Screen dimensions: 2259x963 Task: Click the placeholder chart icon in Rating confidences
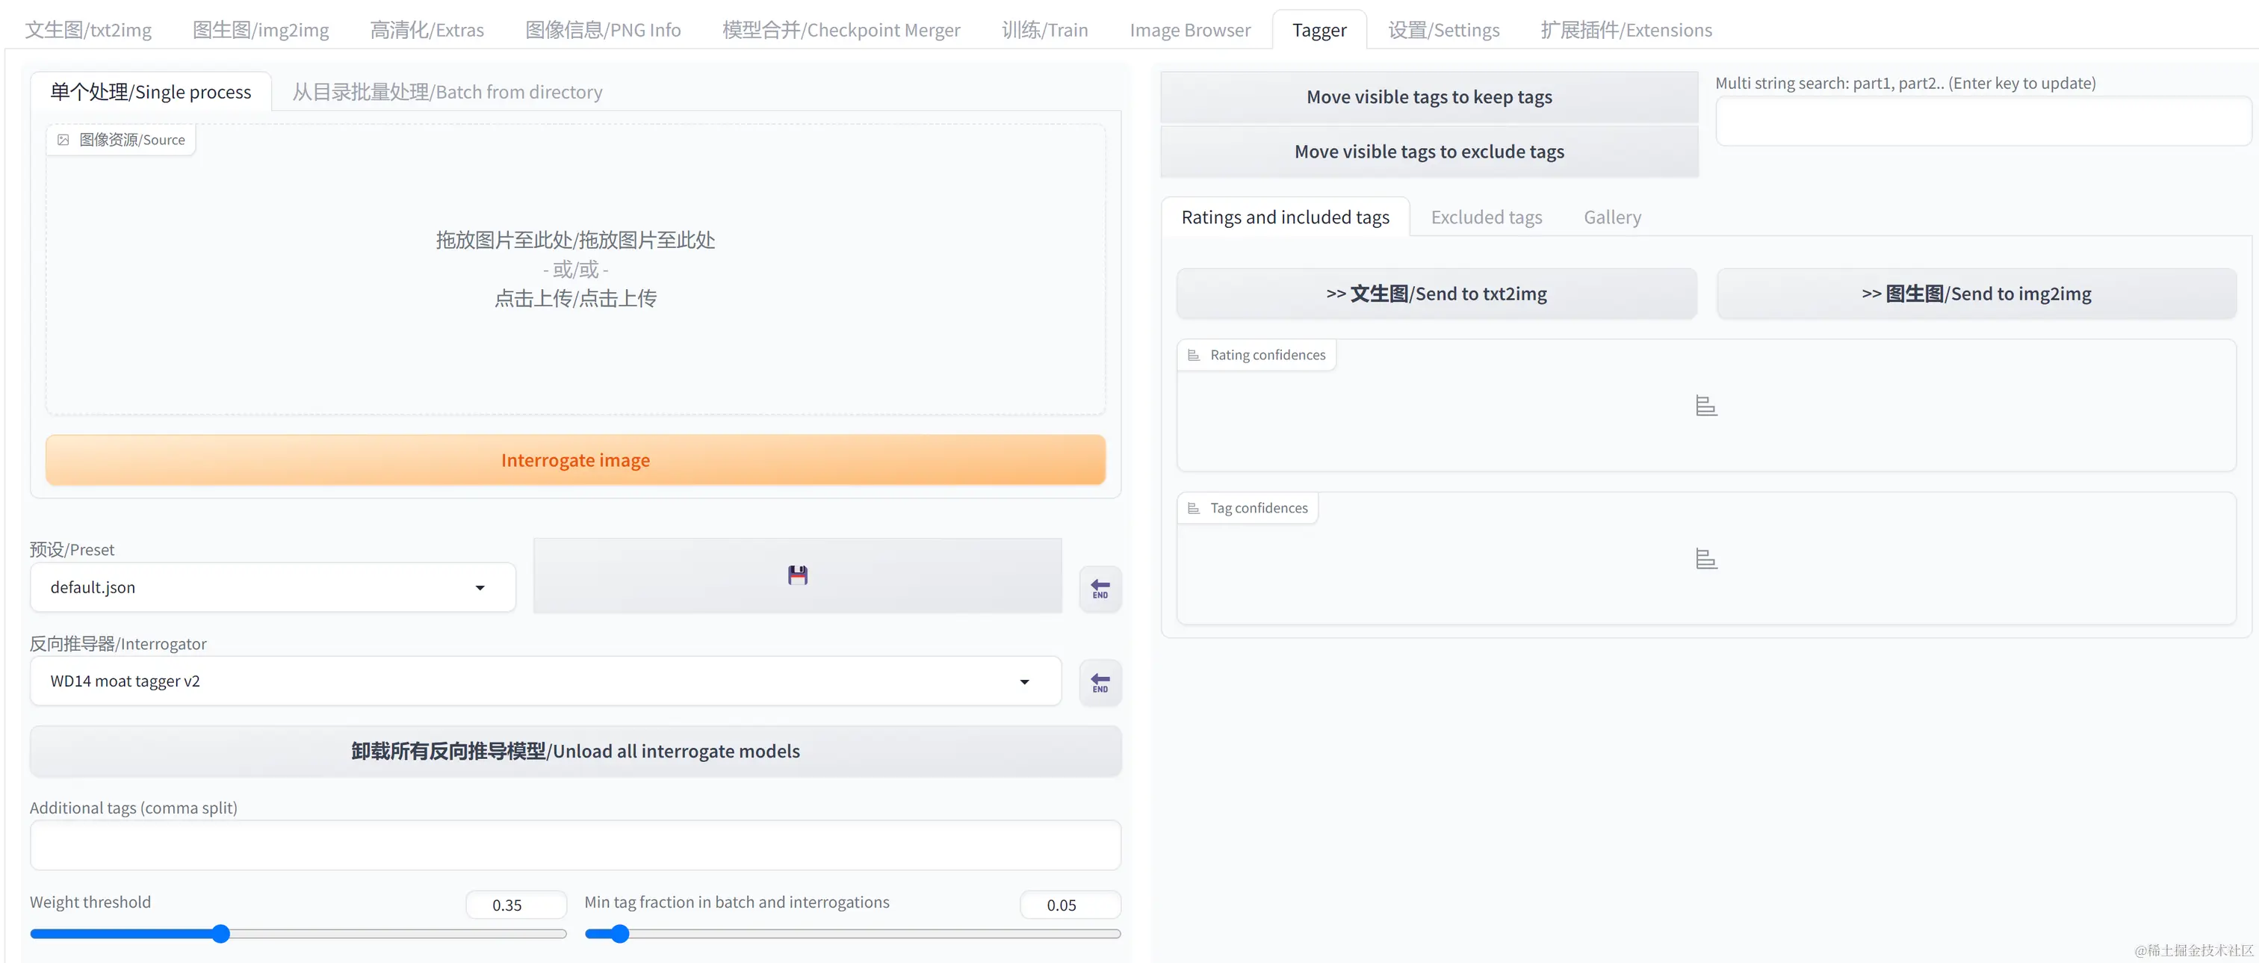click(1705, 406)
